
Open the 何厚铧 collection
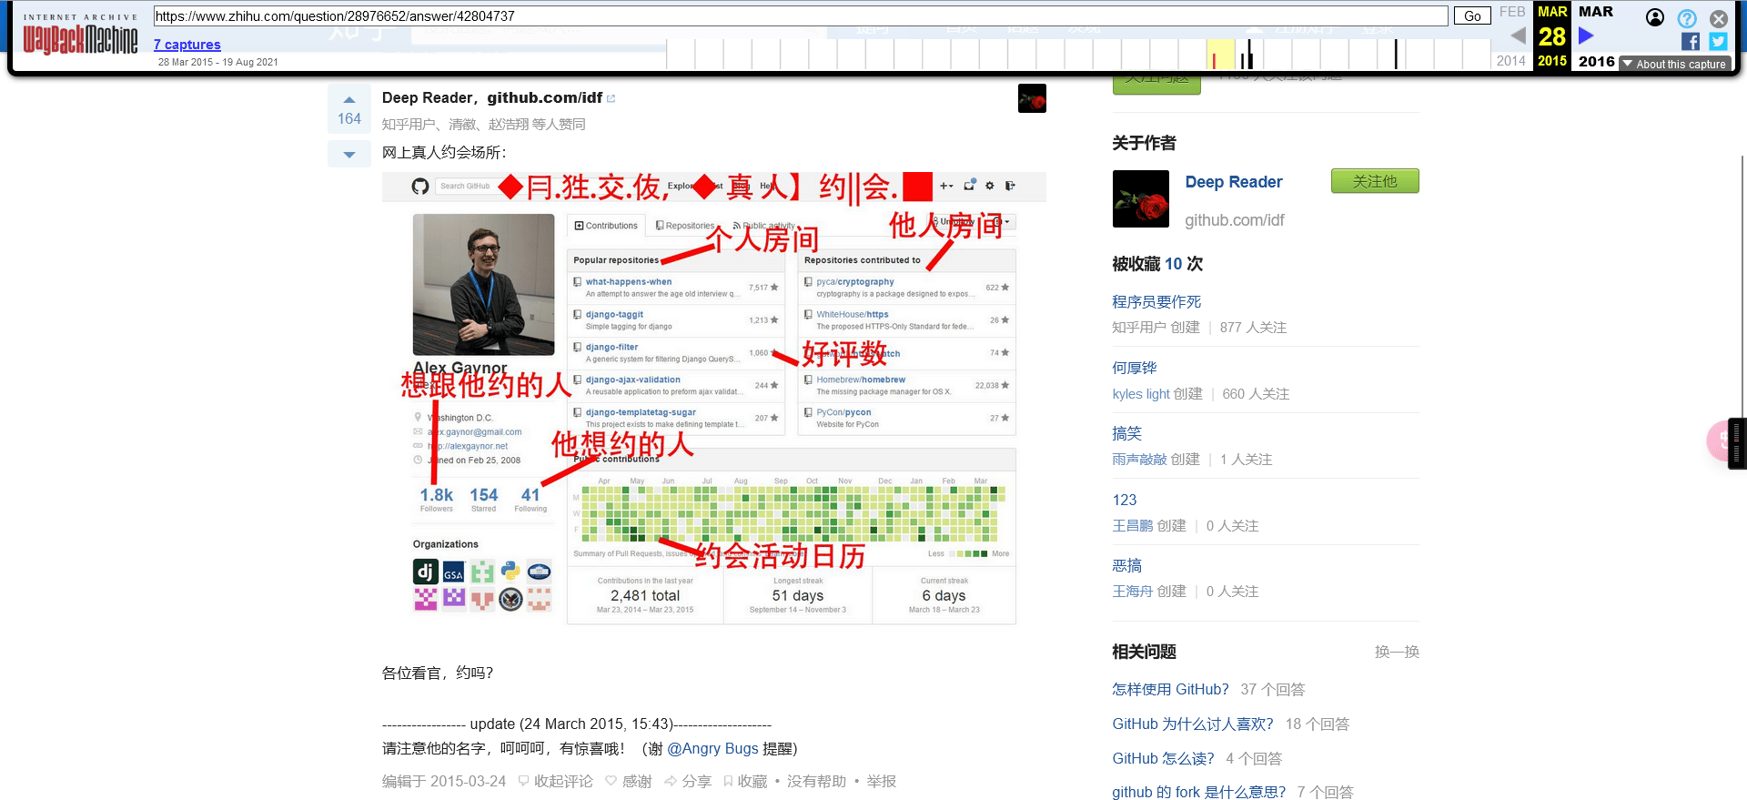pyautogui.click(x=1135, y=369)
